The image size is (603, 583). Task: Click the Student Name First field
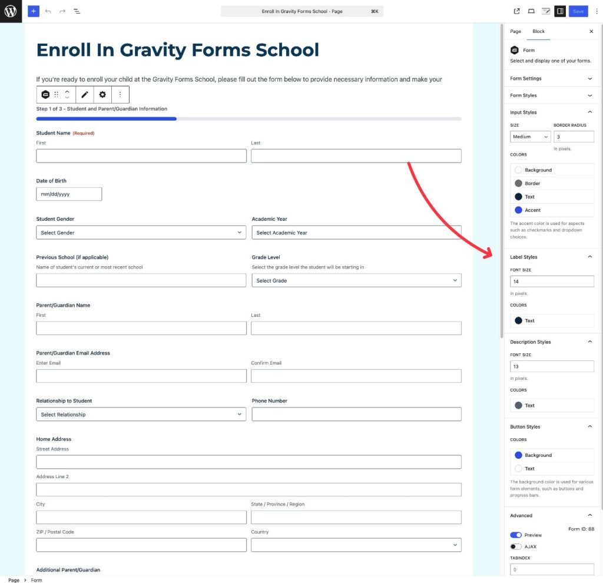point(141,155)
